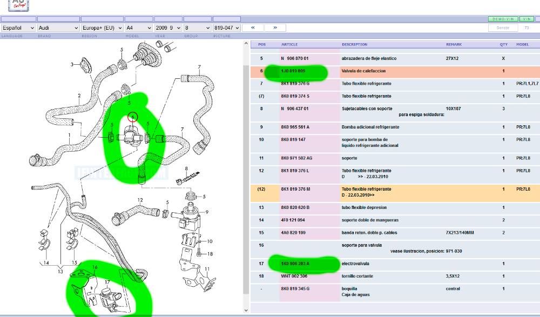This screenshot has height=317, width=540.
Task: Click 'banda reten. doble p. cables' description
Action: tap(369, 233)
